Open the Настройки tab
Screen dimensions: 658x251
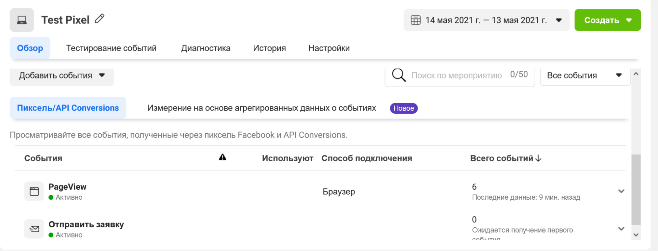329,48
